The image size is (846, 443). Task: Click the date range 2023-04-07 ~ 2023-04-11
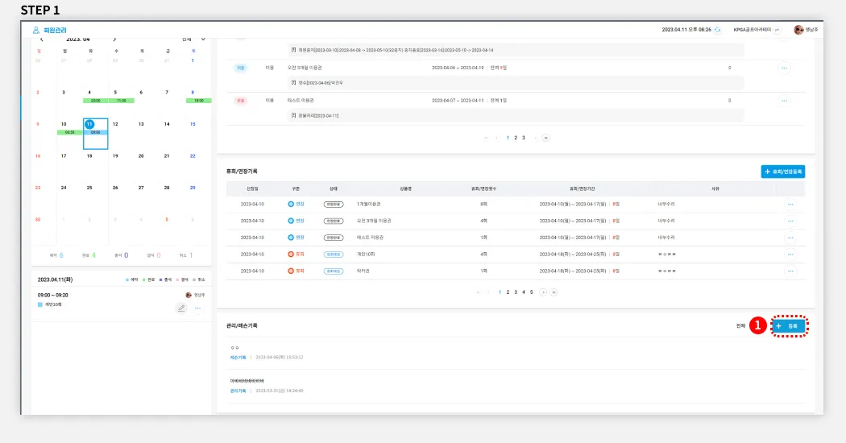tap(458, 101)
